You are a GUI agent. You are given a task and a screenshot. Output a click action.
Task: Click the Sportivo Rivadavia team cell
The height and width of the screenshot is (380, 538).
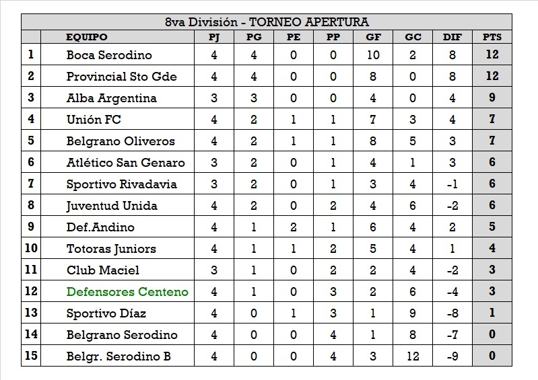pos(121,184)
